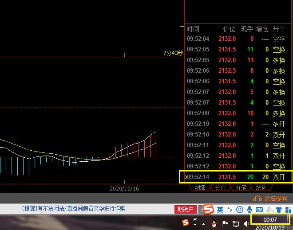Open Action Center flag tray icon
293x230 pixels.
point(225,223)
